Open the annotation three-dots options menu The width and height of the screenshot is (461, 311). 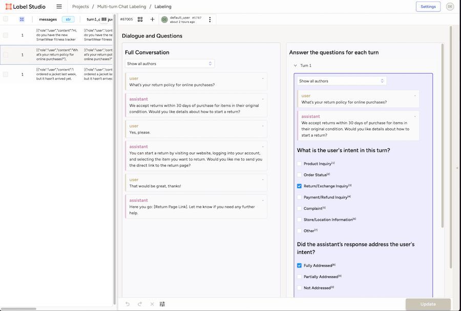pyautogui.click(x=209, y=19)
